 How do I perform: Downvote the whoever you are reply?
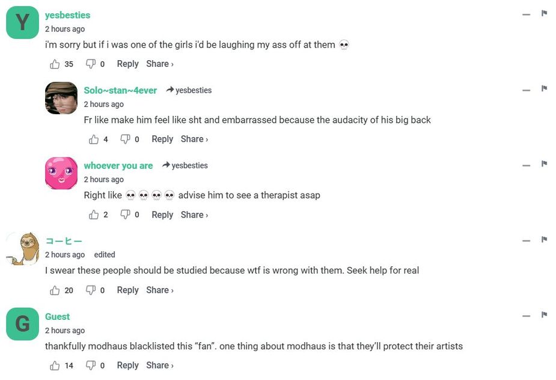click(x=126, y=215)
